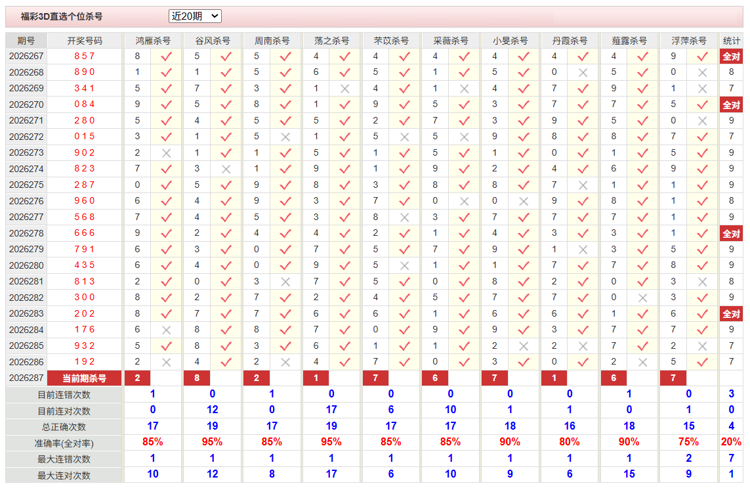Select the red current kill number under 浮萍杀号
The height and width of the screenshot is (492, 750).
coord(673,378)
